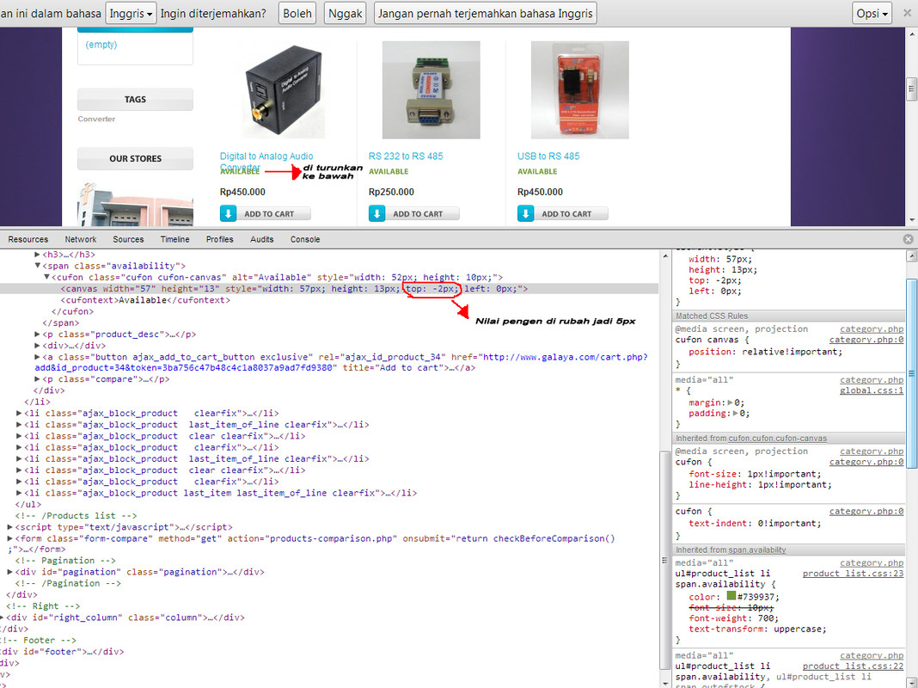The image size is (918, 688).
Task: Click the web page vertical scrollbar
Action: pyautogui.click(x=912, y=89)
